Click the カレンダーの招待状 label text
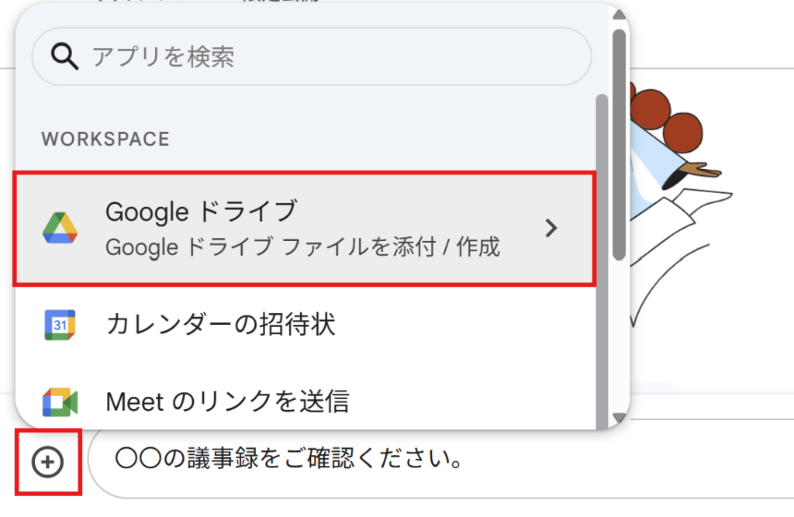This screenshot has height=517, width=794. coord(221,324)
